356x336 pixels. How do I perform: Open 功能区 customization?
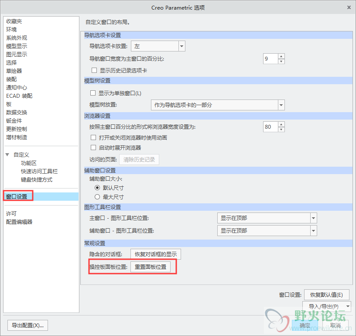pos(29,163)
